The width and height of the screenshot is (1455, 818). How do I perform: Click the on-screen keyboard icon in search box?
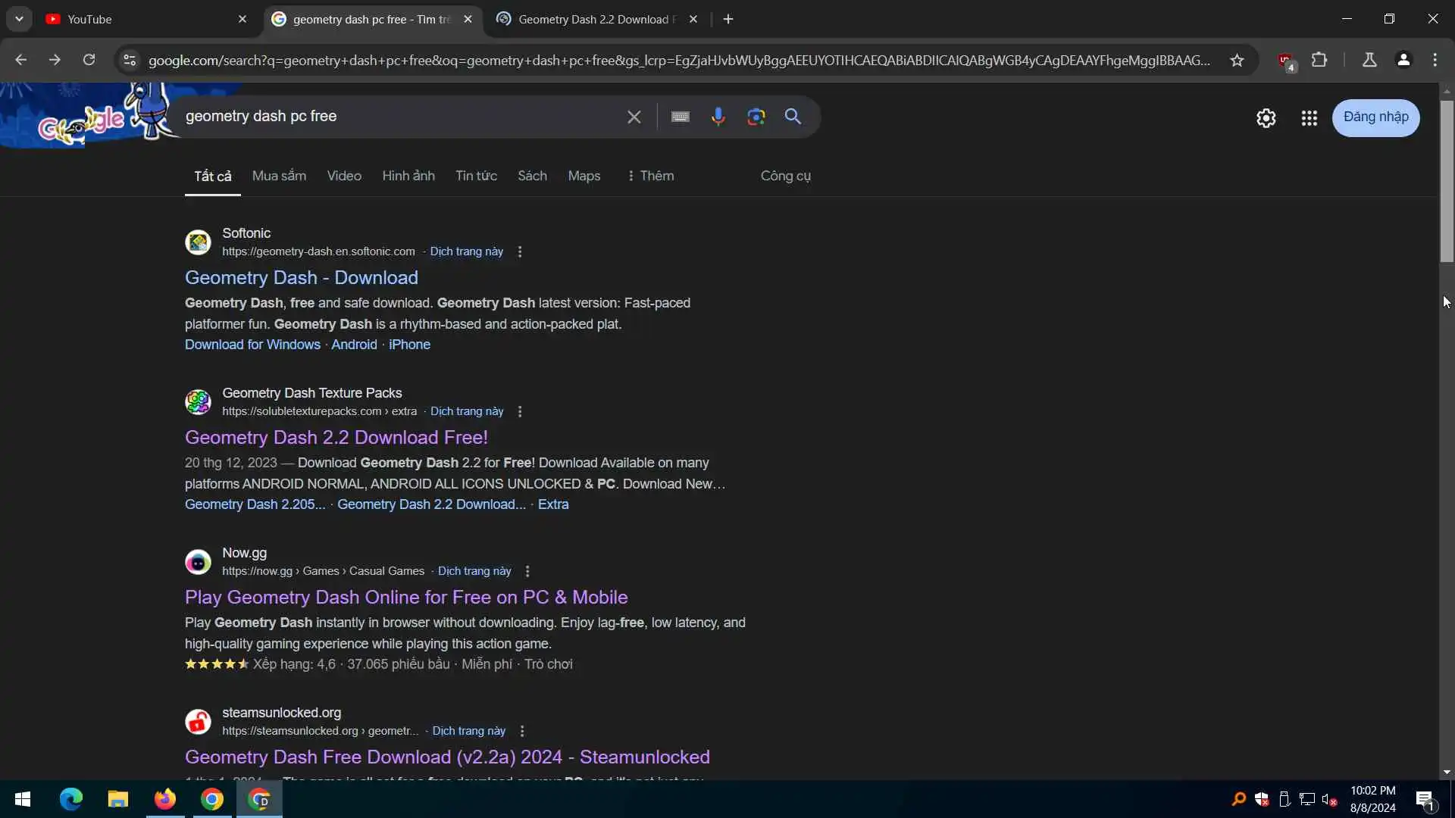click(x=680, y=117)
